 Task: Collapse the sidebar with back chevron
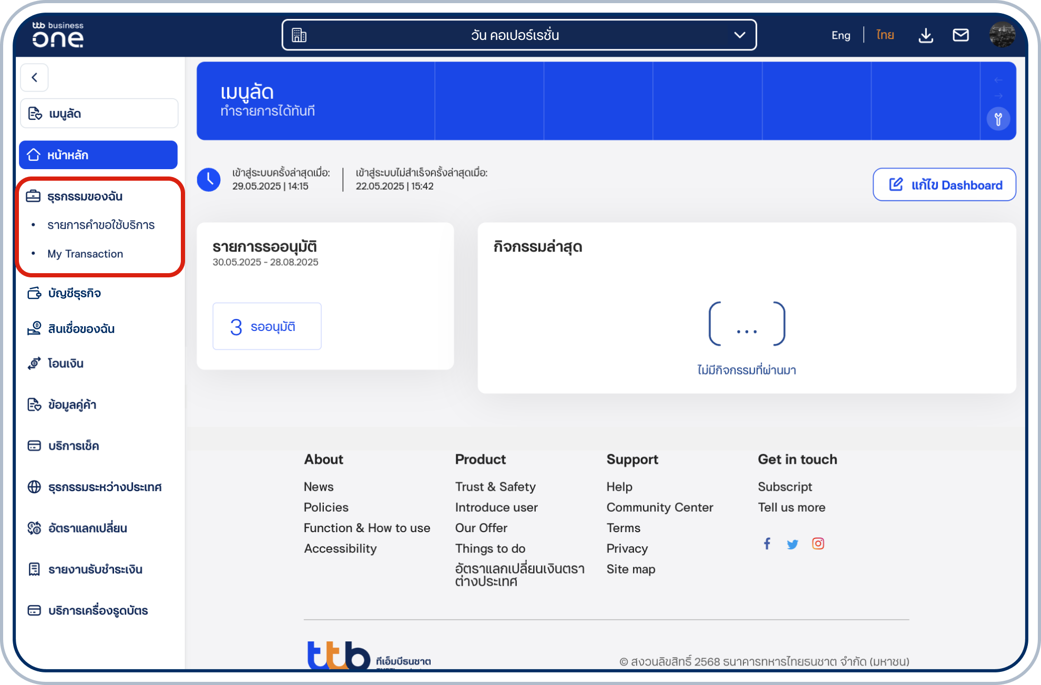(35, 78)
